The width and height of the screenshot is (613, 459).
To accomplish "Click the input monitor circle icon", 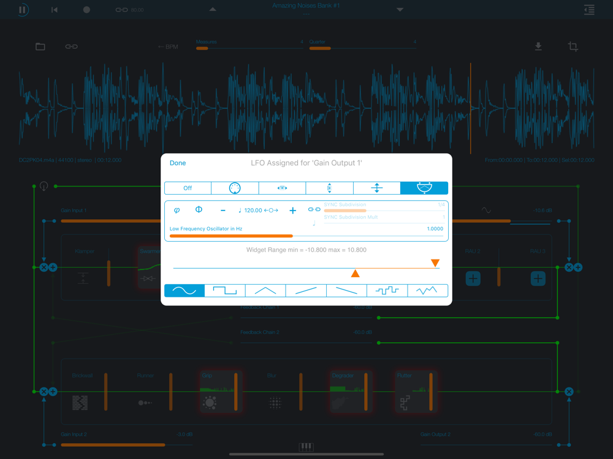I will click(x=44, y=186).
